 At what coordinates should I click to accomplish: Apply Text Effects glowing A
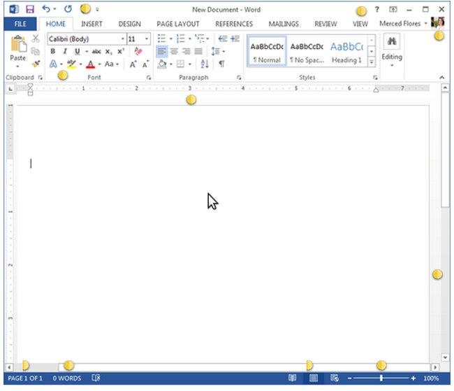[53, 64]
